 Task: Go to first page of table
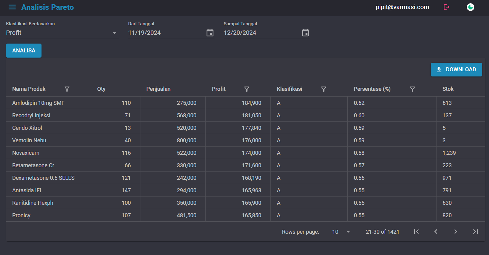click(x=416, y=232)
